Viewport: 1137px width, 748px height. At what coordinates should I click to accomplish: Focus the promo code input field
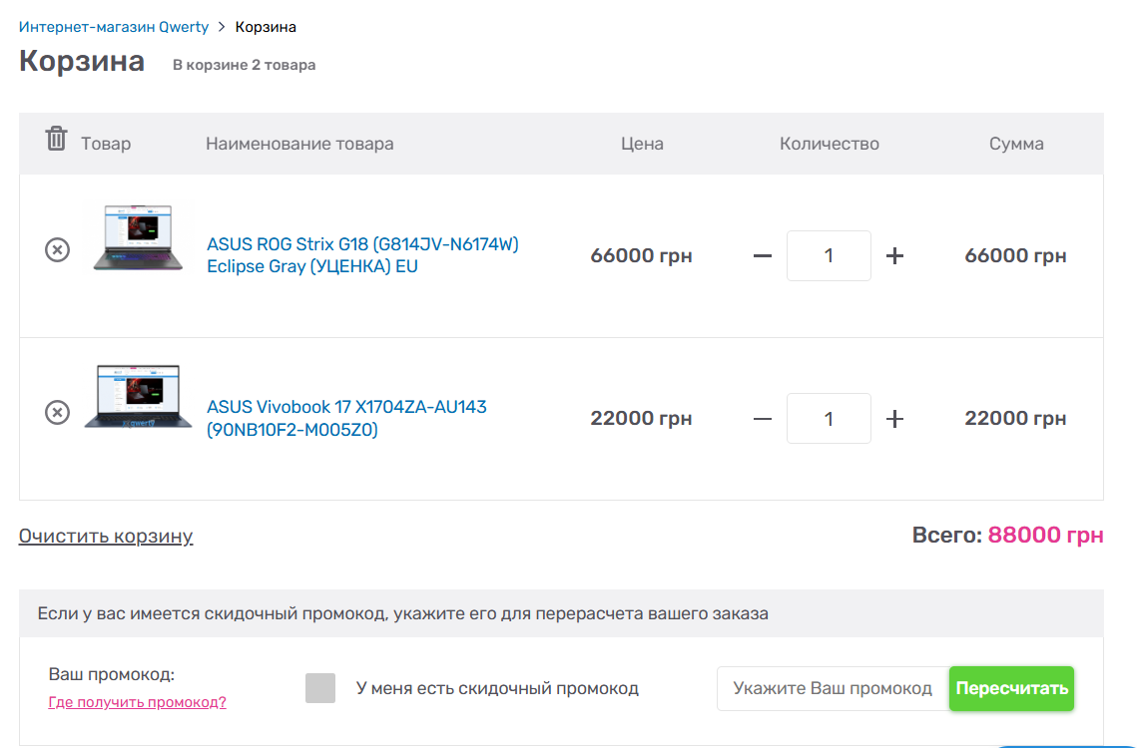(x=833, y=688)
